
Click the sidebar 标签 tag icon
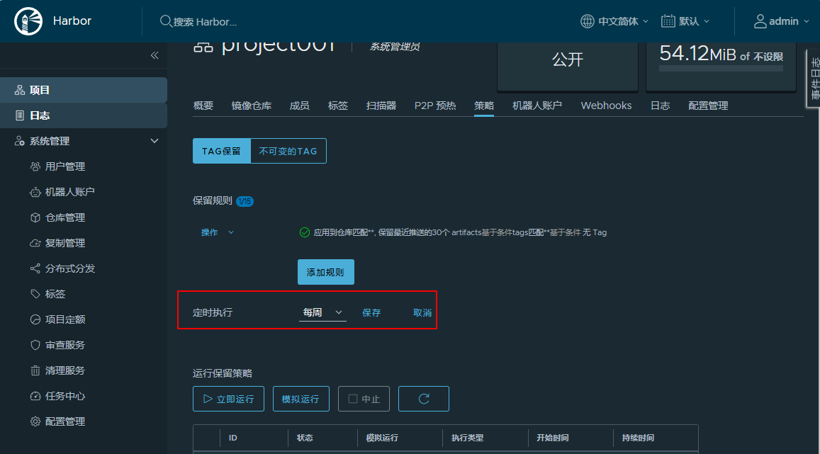[x=35, y=294]
